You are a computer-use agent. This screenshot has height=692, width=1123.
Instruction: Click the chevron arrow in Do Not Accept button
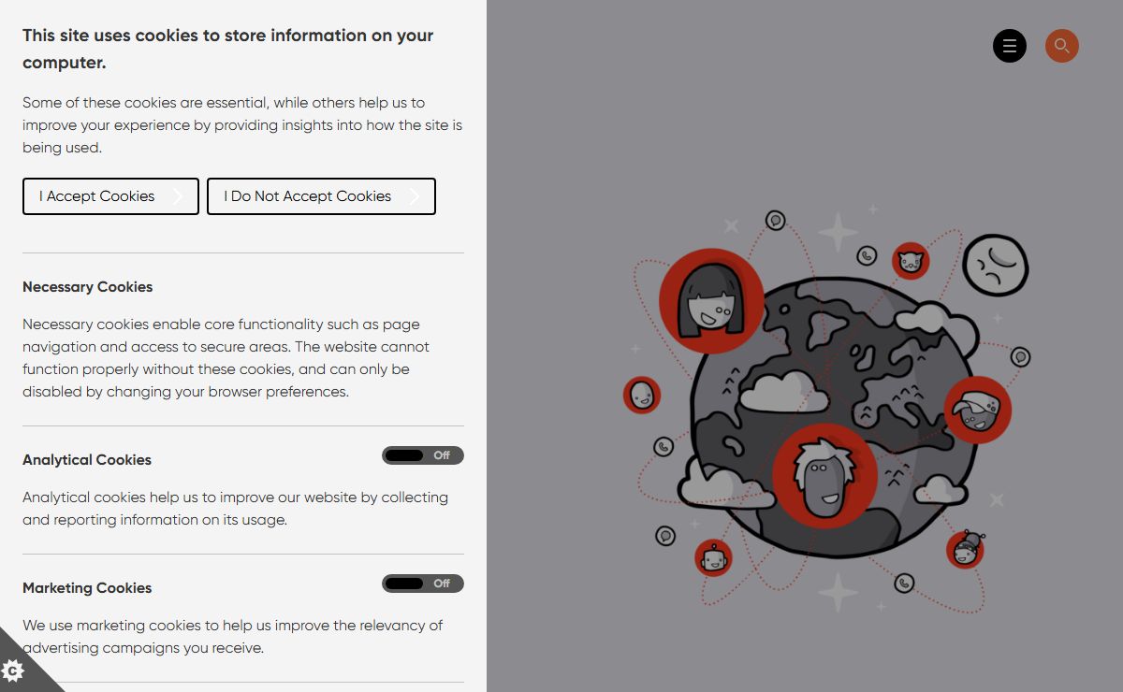[415, 196]
